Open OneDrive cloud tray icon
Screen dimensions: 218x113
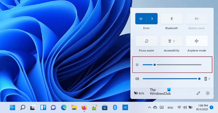coord(155,107)
